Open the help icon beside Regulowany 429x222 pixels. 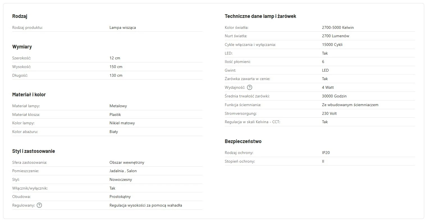click(39, 205)
